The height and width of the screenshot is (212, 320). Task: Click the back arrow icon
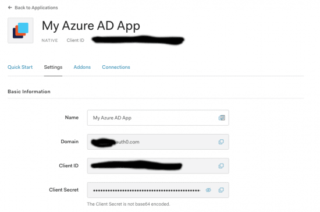(x=10, y=8)
